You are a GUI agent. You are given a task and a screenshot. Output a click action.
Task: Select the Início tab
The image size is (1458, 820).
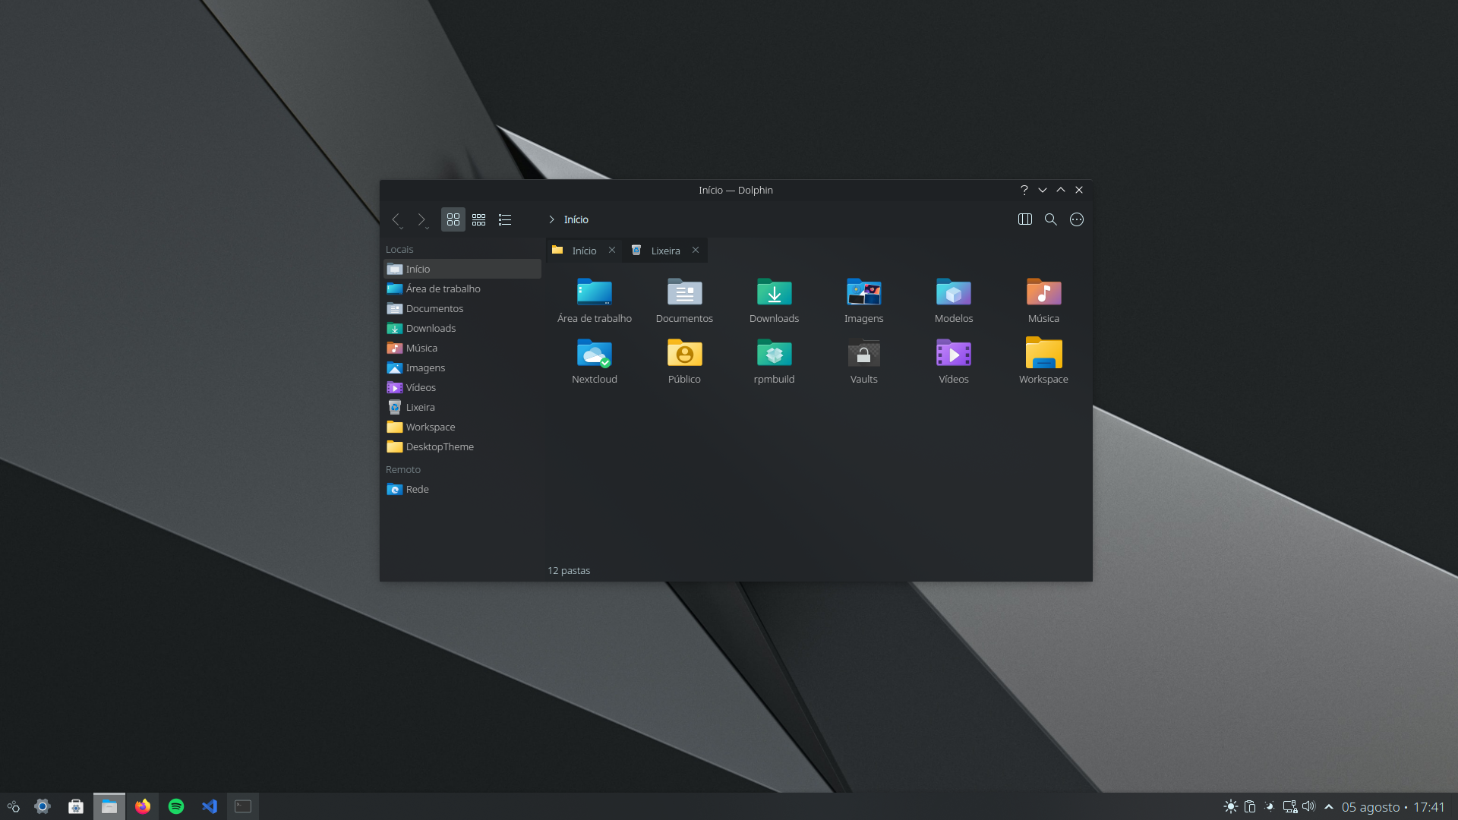(583, 251)
